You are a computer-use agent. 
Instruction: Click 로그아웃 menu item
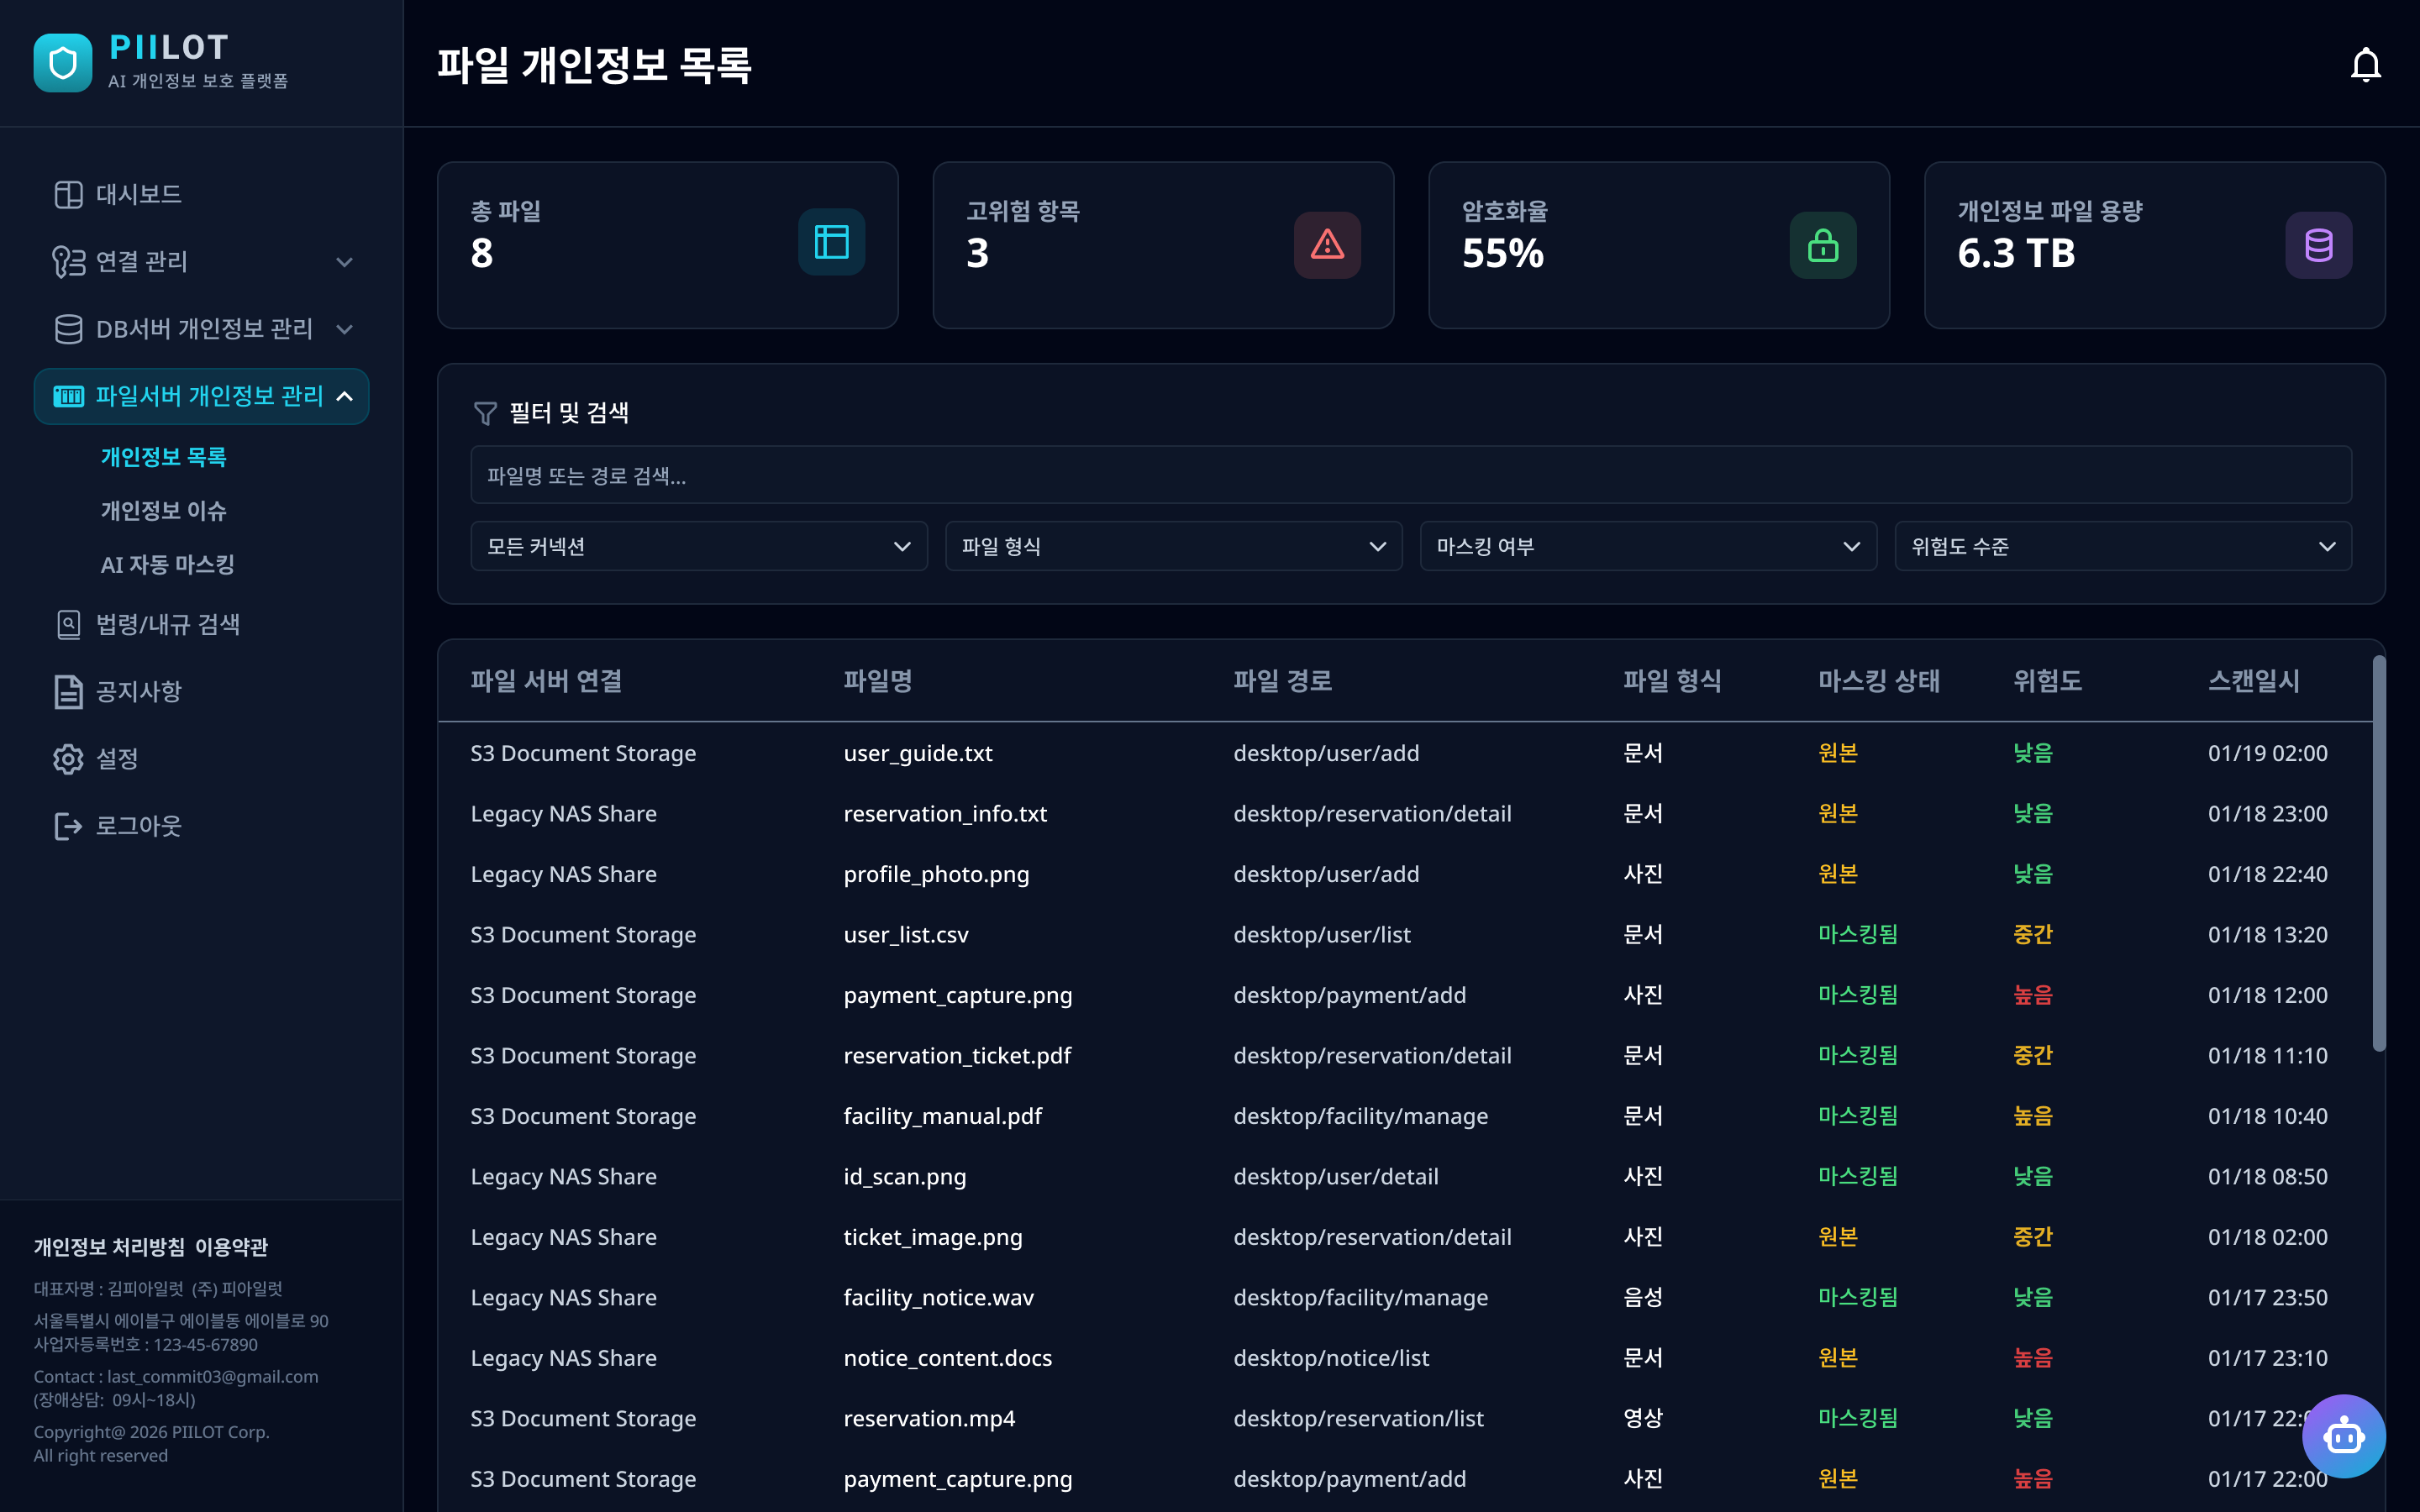tap(201, 826)
